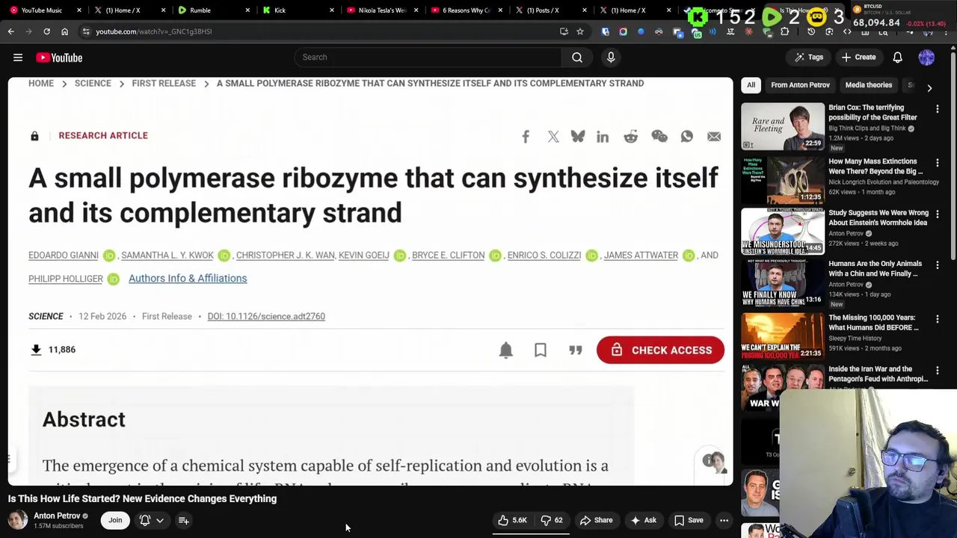Click into the YouTube search field
This screenshot has width=957, height=538.
coord(428,58)
